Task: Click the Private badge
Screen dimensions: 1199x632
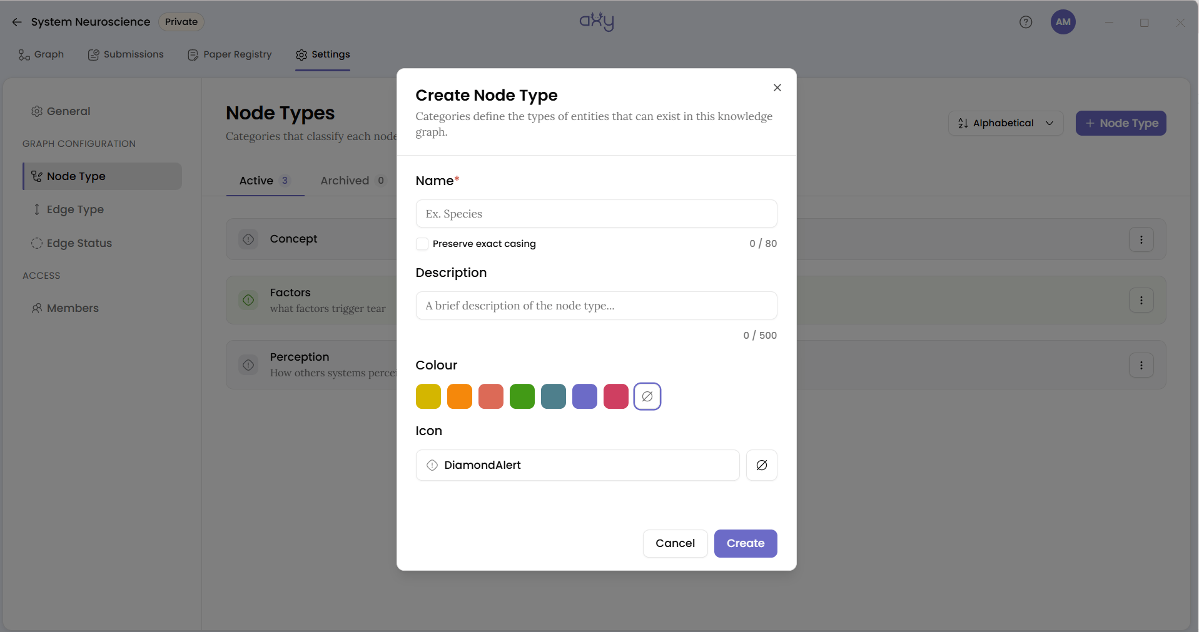Action: click(181, 22)
